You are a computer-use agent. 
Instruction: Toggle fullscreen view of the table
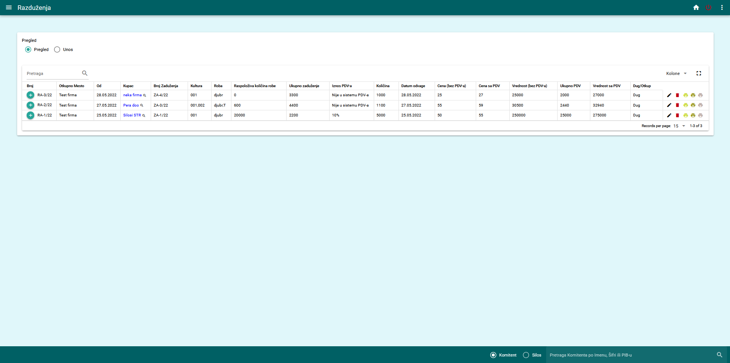click(699, 73)
